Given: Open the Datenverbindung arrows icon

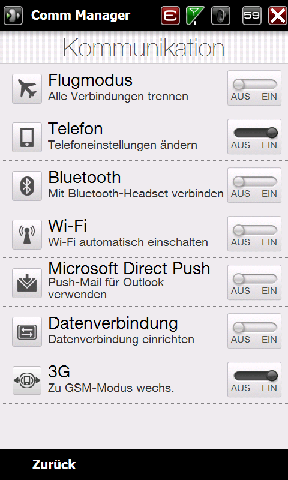Looking at the screenshot, I should tap(27, 332).
